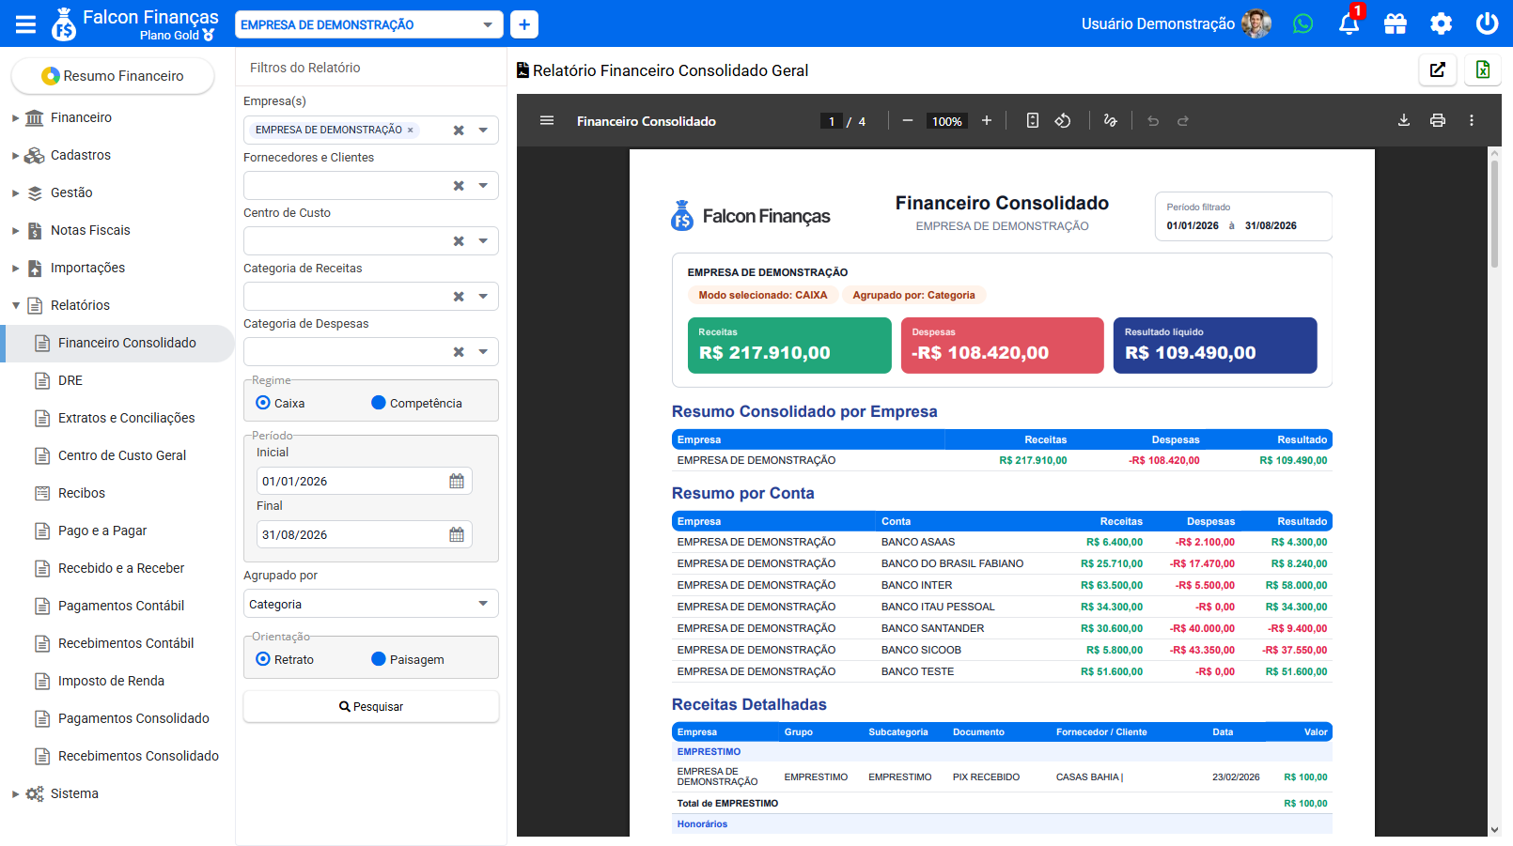
Task: Export report to Excel
Action: point(1483,69)
